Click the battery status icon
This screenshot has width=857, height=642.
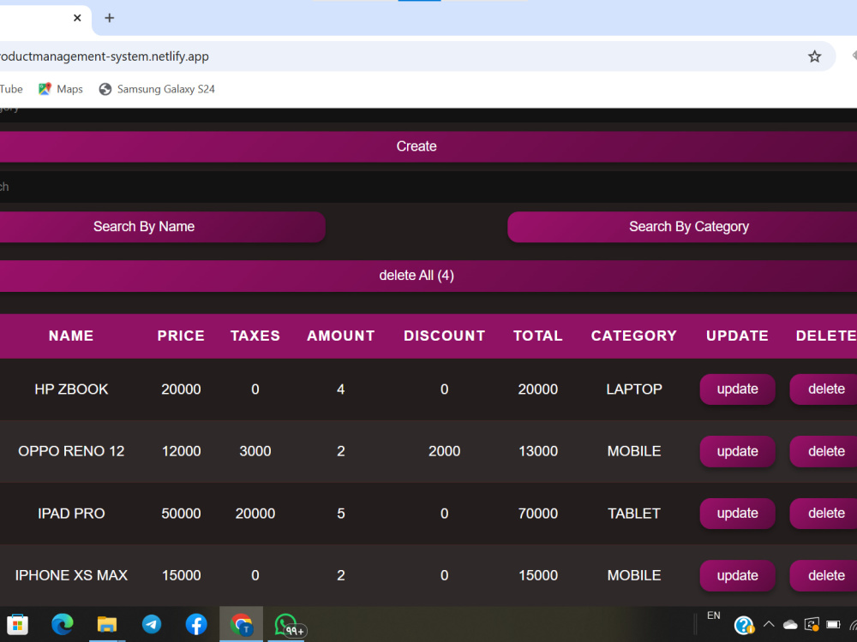point(833,625)
